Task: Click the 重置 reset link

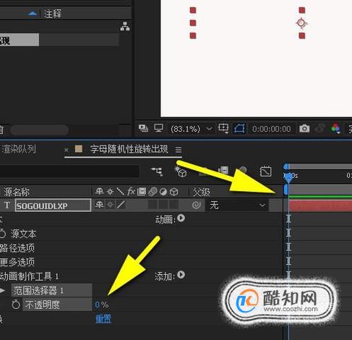Action: click(x=103, y=319)
